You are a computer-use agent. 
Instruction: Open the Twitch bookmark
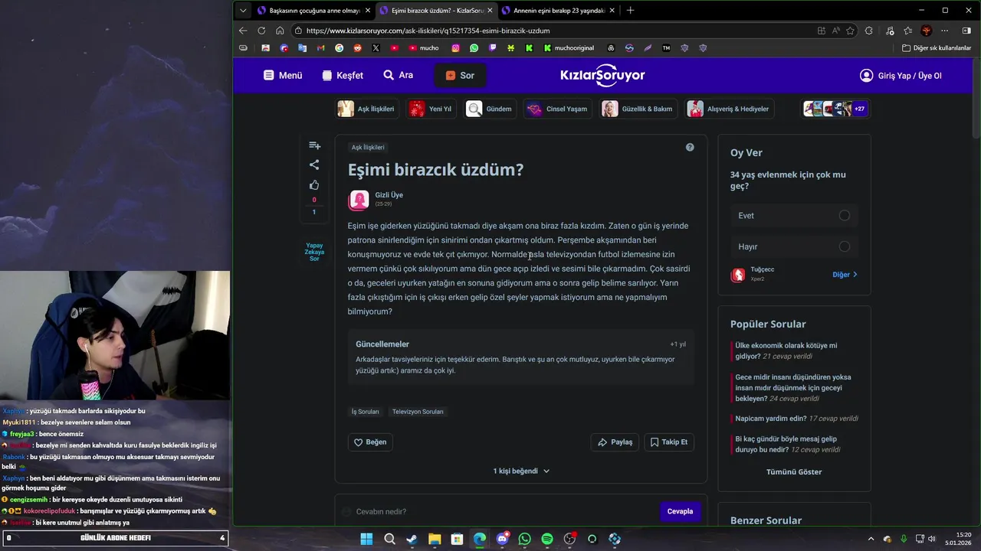(x=492, y=47)
